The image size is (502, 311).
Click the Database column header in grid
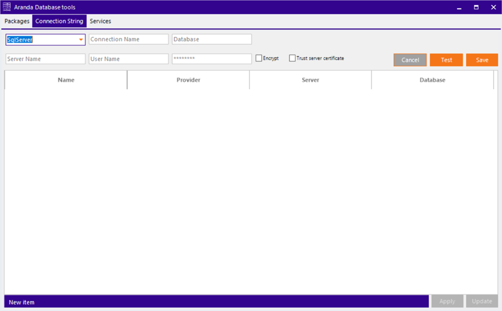click(432, 80)
